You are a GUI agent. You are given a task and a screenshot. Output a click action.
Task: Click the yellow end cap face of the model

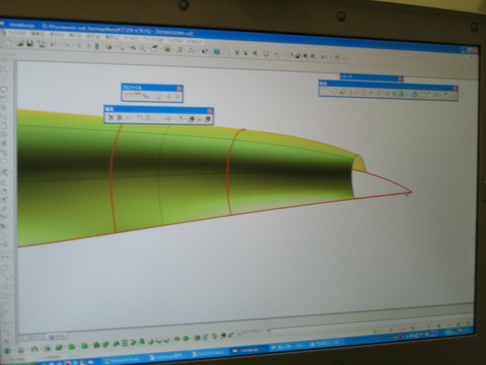359,163
